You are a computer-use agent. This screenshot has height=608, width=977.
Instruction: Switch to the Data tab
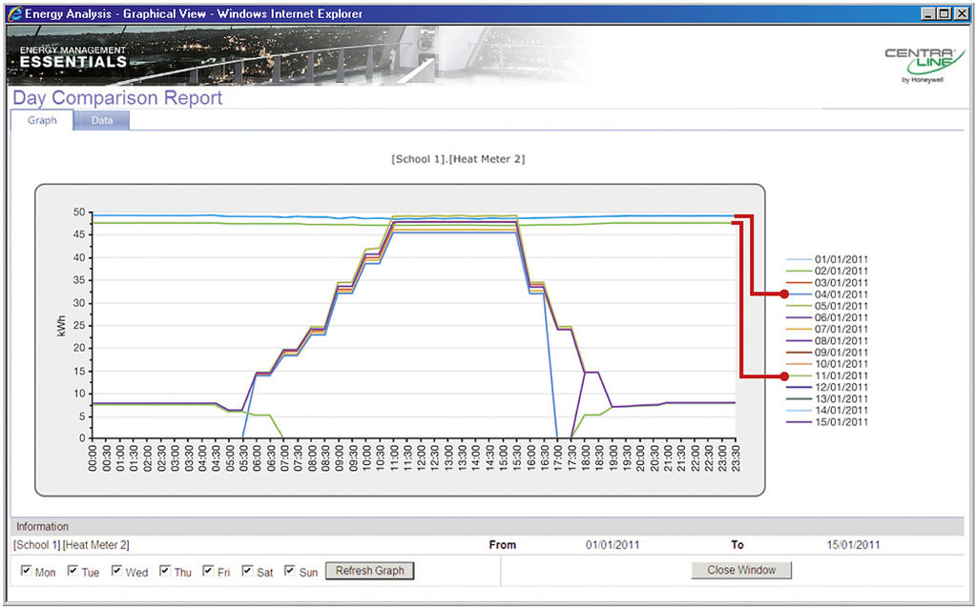click(101, 121)
